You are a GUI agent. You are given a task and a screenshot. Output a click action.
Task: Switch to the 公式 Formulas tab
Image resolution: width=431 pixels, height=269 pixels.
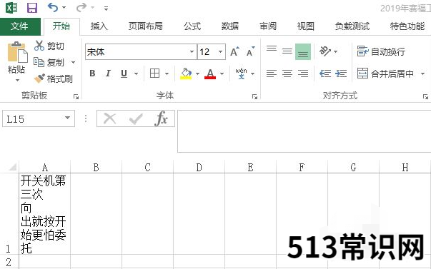pos(192,26)
